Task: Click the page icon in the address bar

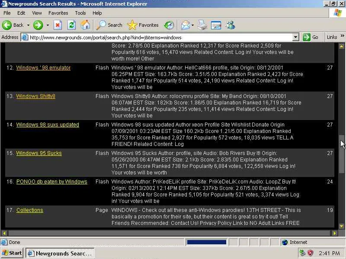Action: [x=25, y=37]
